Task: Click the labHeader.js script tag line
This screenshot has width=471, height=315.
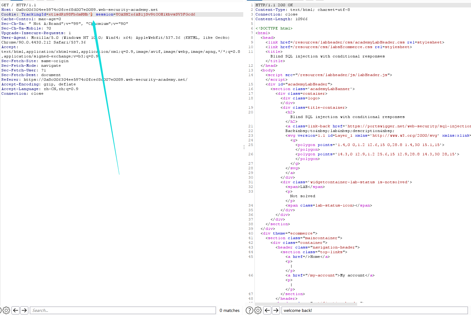Action: (x=329, y=75)
